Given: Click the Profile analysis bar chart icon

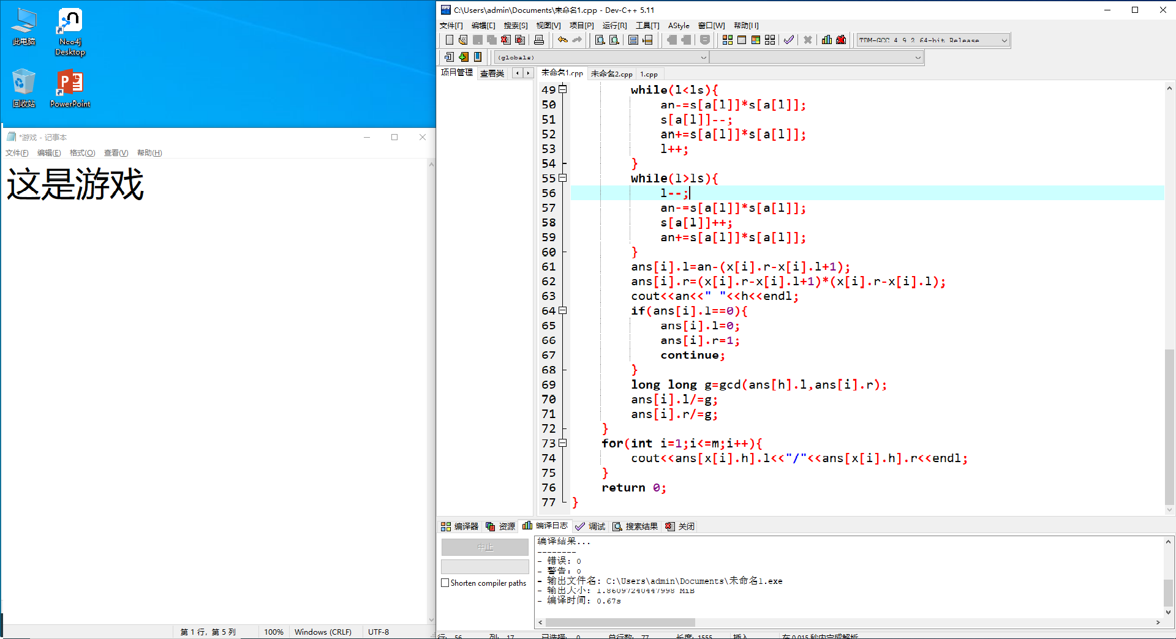Looking at the screenshot, I should (x=827, y=40).
